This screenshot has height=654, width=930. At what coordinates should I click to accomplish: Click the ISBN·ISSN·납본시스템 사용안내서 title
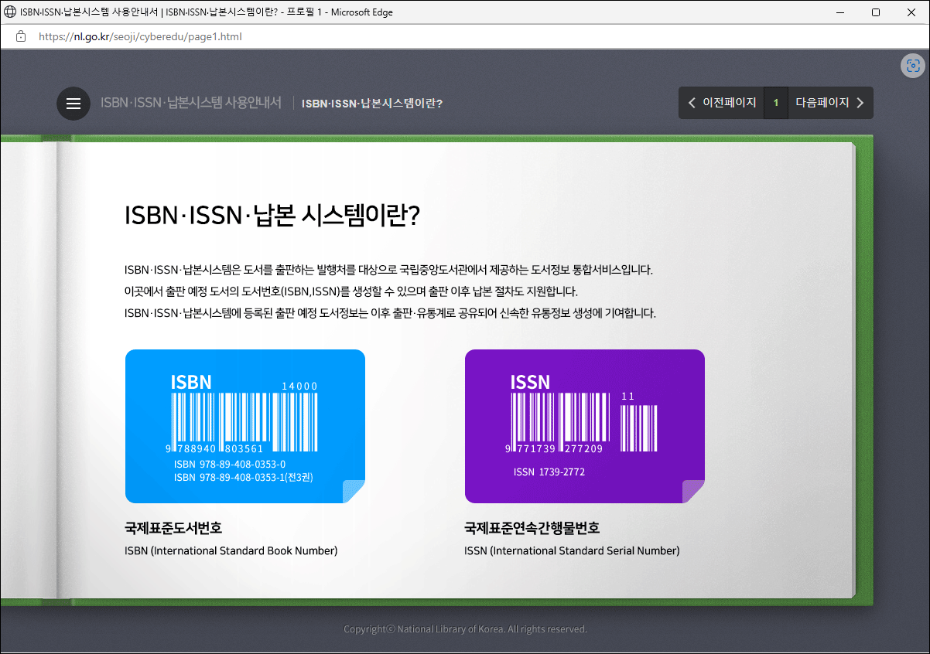(191, 103)
